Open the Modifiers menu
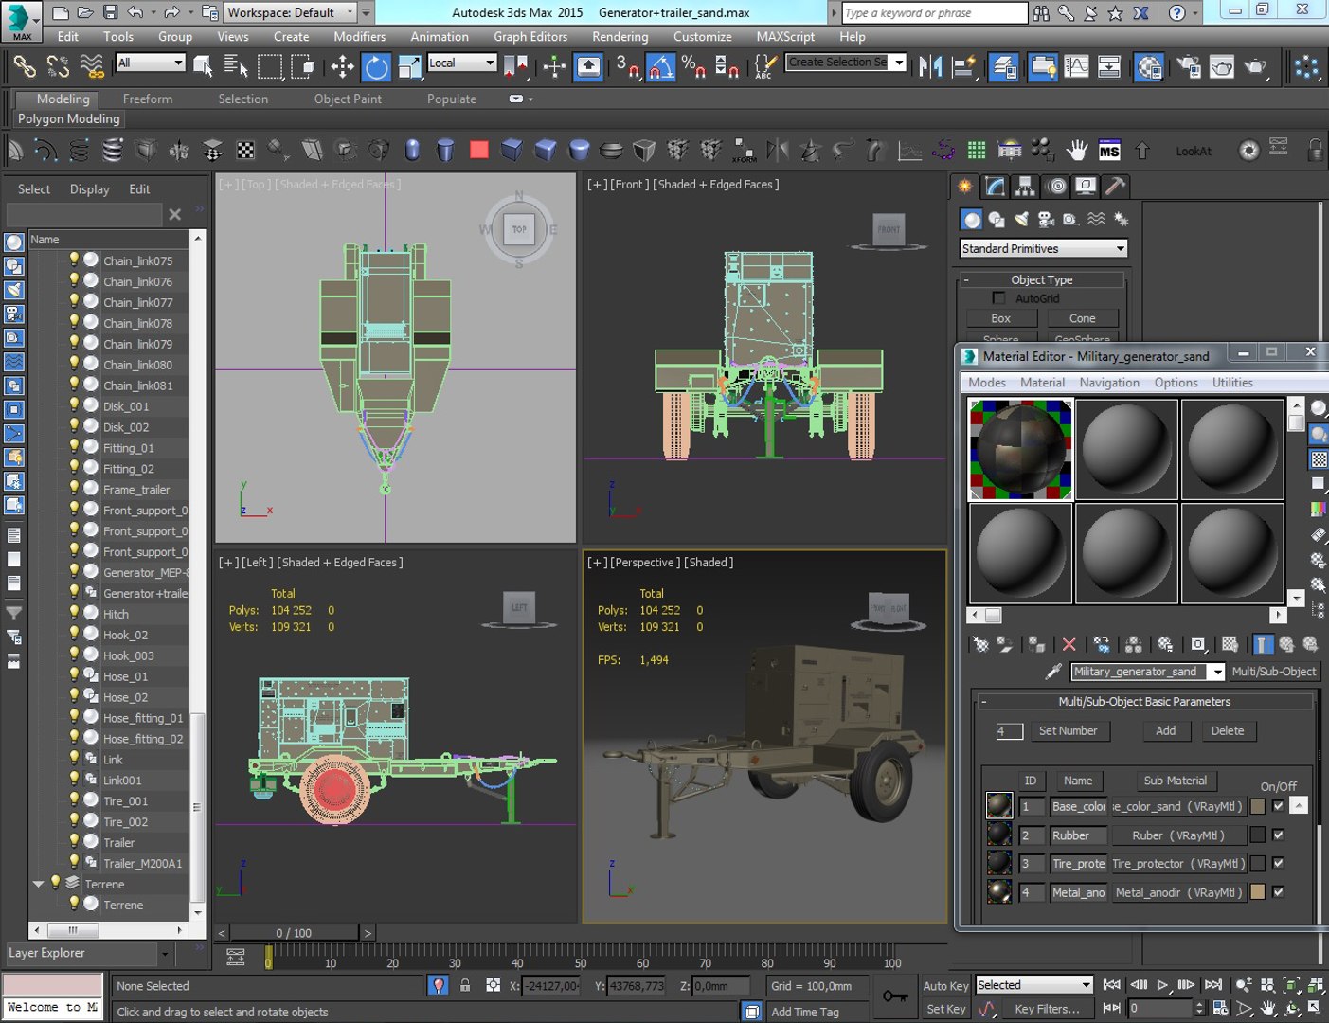Screen dimensions: 1329x1023 tap(359, 36)
